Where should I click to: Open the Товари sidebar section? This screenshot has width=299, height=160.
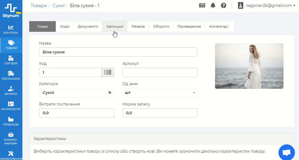(x=11, y=45)
